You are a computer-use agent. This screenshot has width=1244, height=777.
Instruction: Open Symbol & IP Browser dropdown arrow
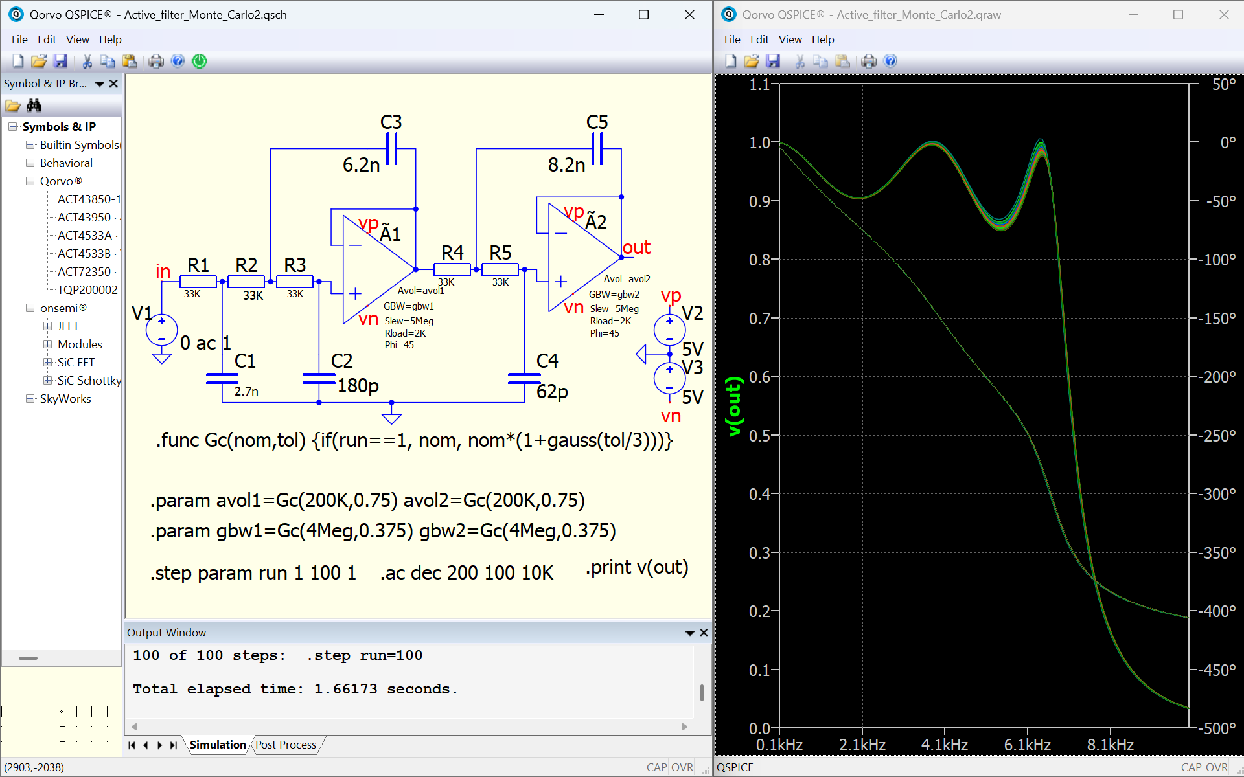click(x=99, y=84)
